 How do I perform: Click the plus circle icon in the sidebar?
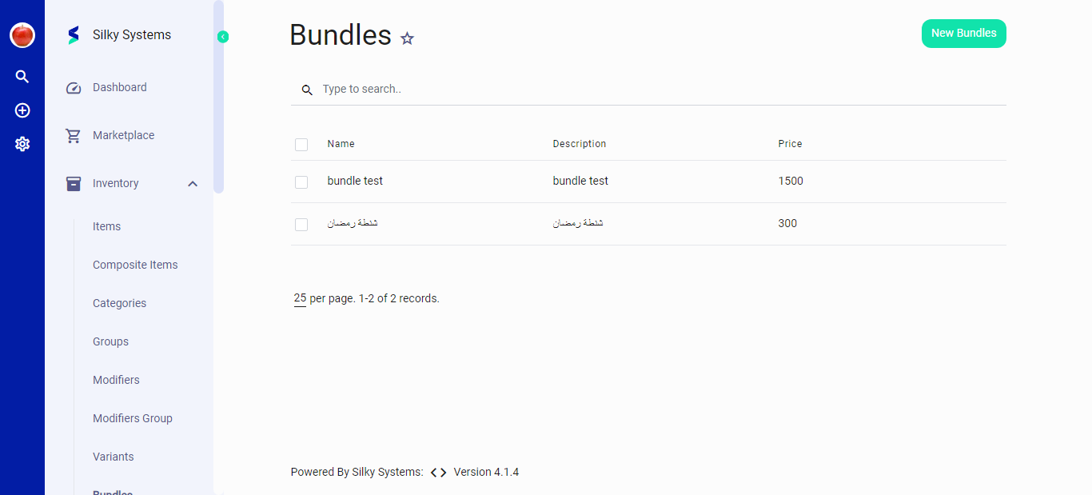click(x=22, y=110)
